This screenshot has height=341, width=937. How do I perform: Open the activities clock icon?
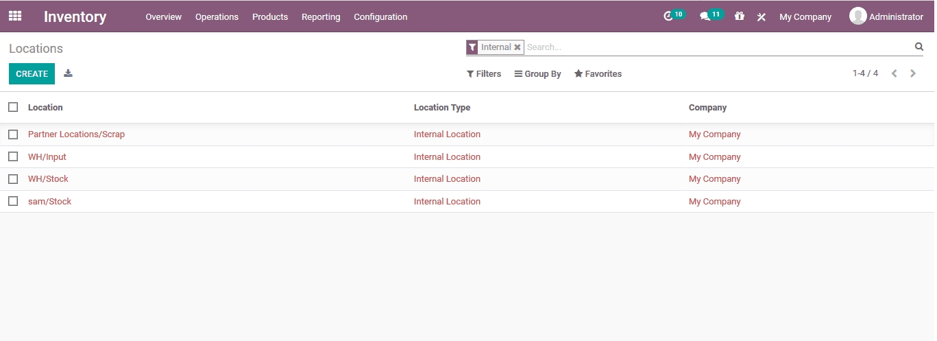pyautogui.click(x=669, y=16)
